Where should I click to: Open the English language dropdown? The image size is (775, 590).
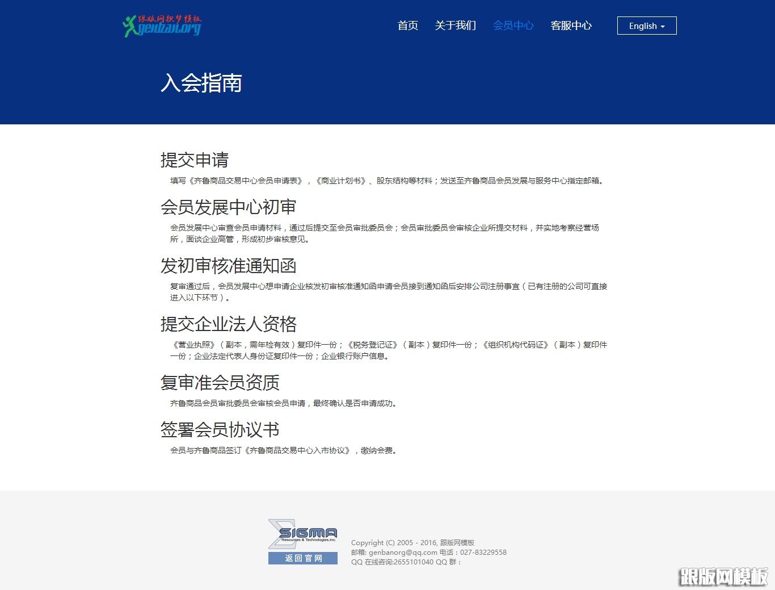tap(646, 26)
